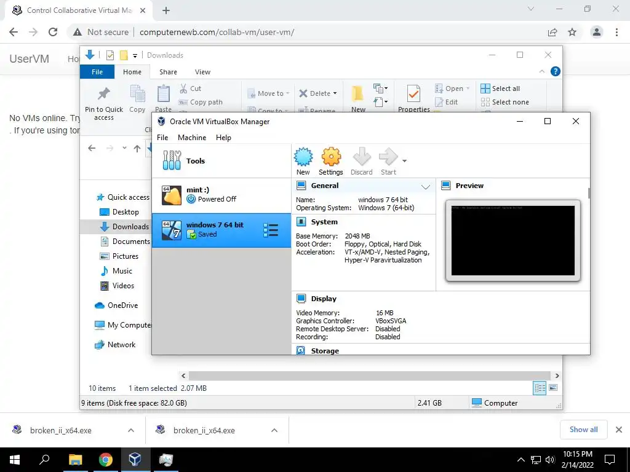Image resolution: width=630 pixels, height=472 pixels.
Task: Collapse the General section chevron
Action: [426, 187]
